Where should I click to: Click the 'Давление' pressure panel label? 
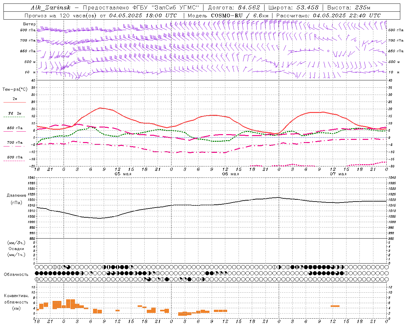tap(16, 196)
